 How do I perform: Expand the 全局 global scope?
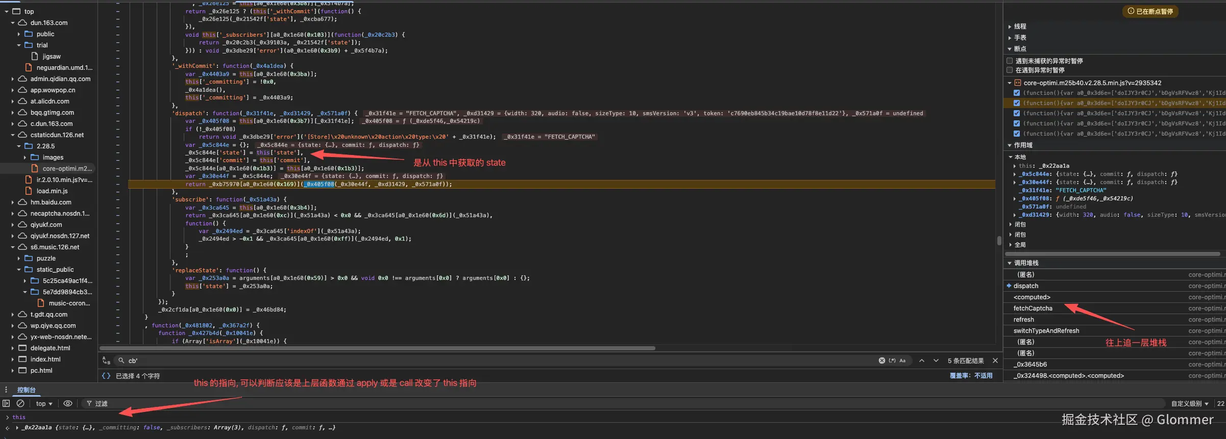[1011, 245]
